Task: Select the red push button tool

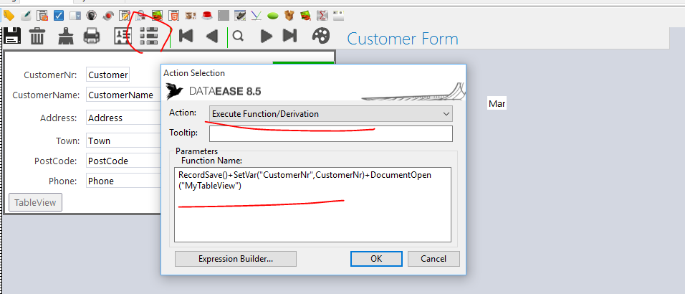Action: (x=207, y=16)
